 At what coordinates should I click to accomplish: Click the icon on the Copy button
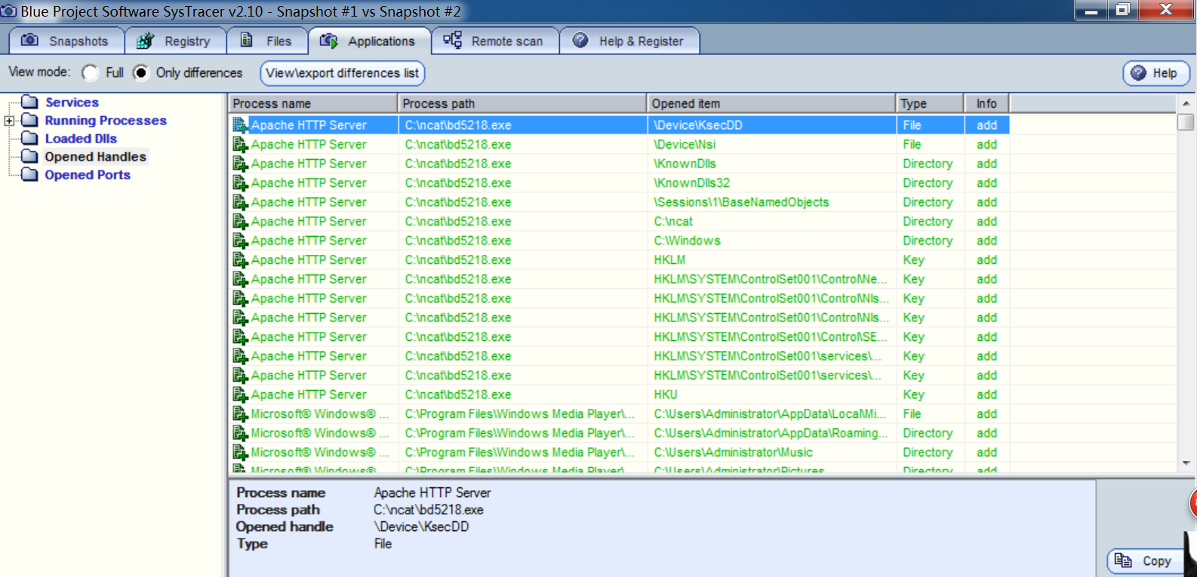(x=1123, y=560)
